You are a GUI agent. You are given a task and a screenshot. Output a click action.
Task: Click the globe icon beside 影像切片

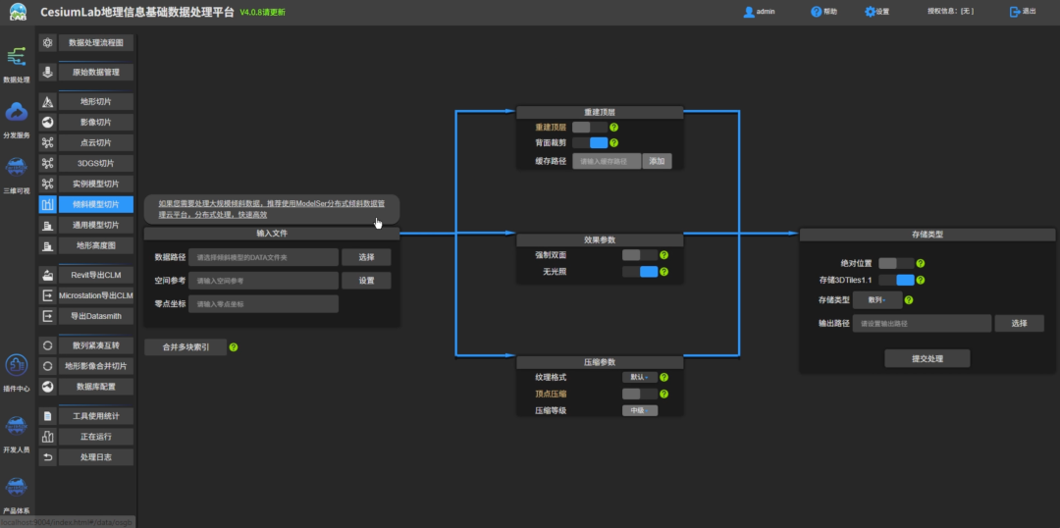[x=47, y=123]
